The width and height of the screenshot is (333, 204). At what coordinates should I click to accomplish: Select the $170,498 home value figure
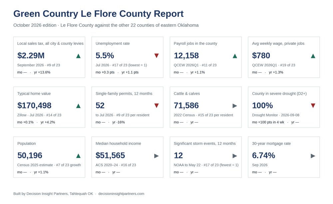click(34, 106)
